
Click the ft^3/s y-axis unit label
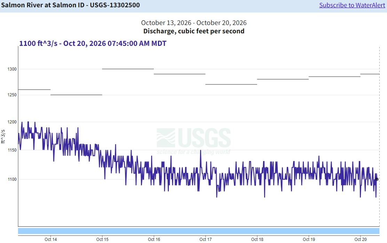(x=3, y=136)
